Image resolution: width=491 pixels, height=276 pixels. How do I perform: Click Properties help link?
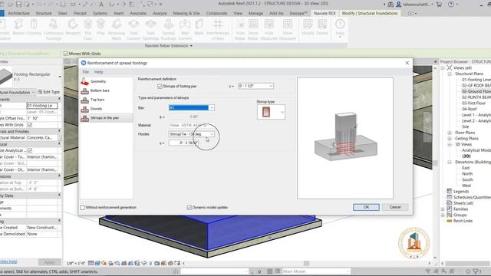point(8,261)
